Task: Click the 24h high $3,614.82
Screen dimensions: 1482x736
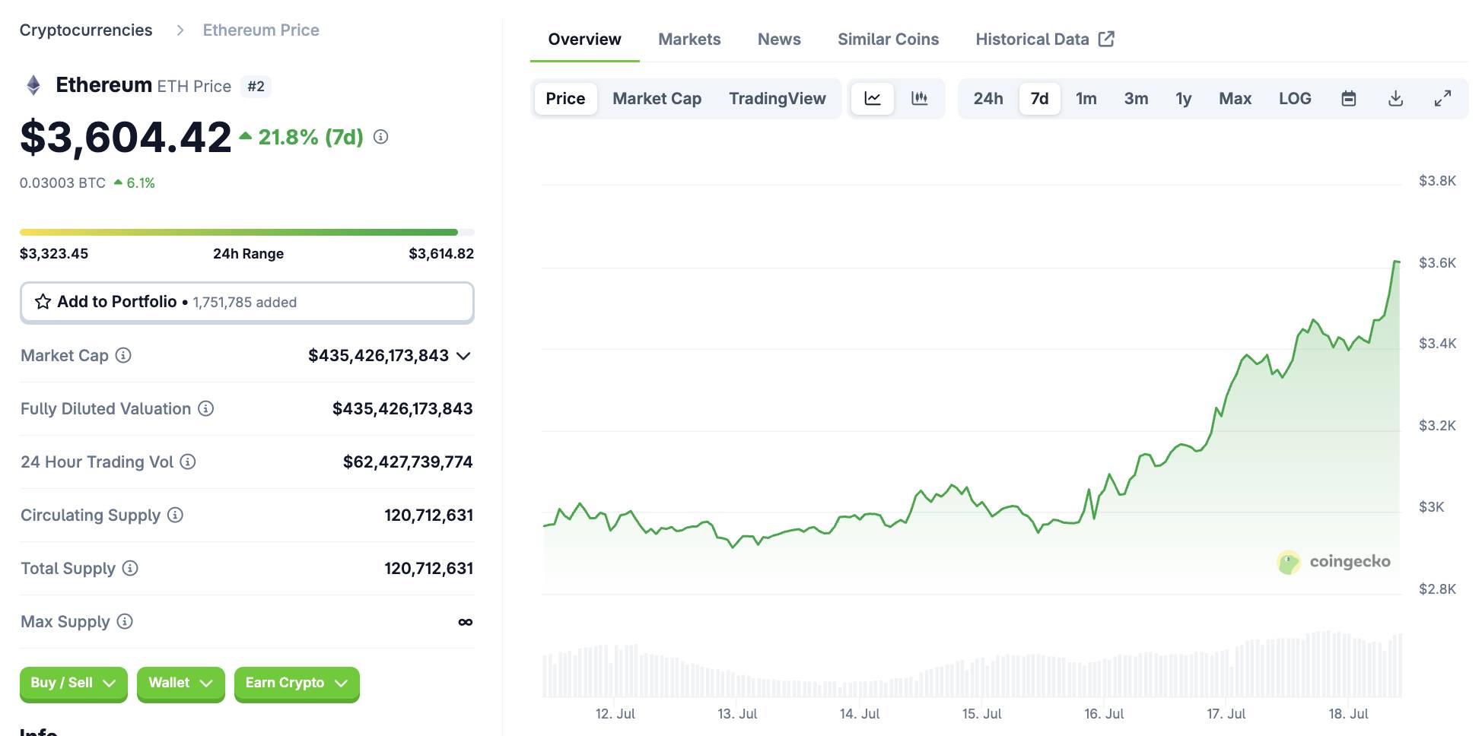Action: click(x=441, y=254)
